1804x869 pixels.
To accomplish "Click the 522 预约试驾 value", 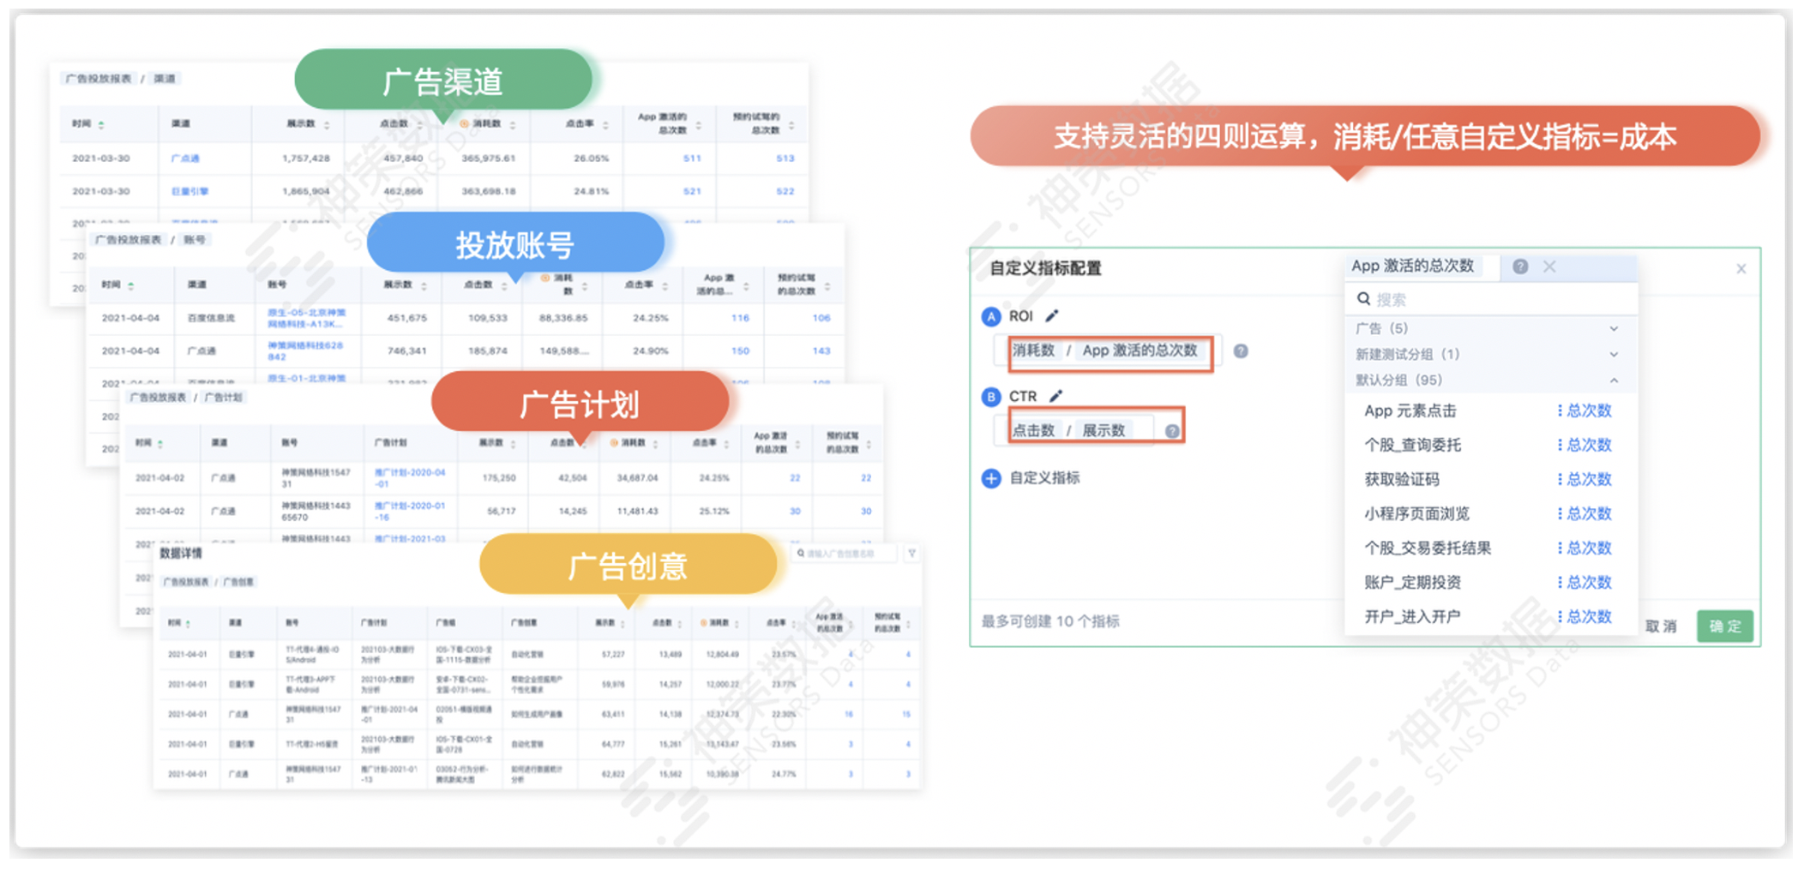I will (x=785, y=191).
